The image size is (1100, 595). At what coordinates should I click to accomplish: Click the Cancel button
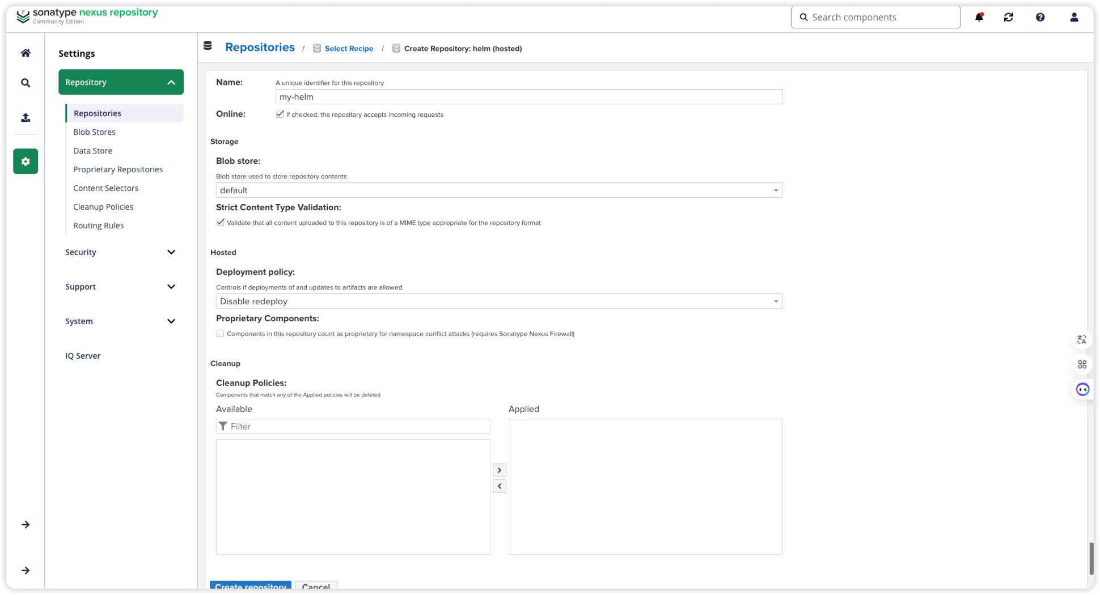pyautogui.click(x=316, y=586)
